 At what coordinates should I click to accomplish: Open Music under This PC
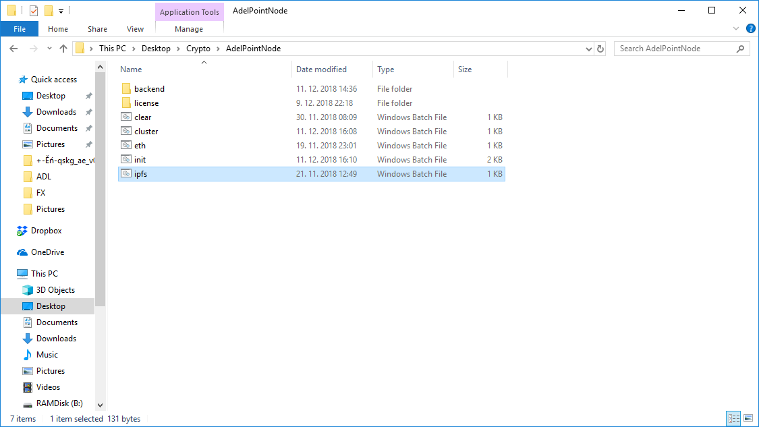tap(47, 355)
